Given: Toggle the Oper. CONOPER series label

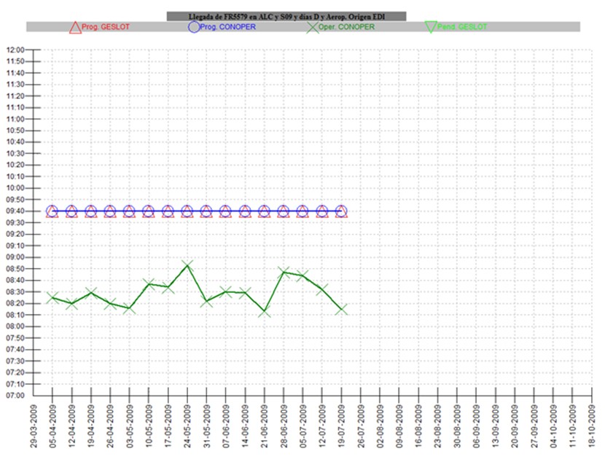Looking at the screenshot, I should tap(346, 27).
